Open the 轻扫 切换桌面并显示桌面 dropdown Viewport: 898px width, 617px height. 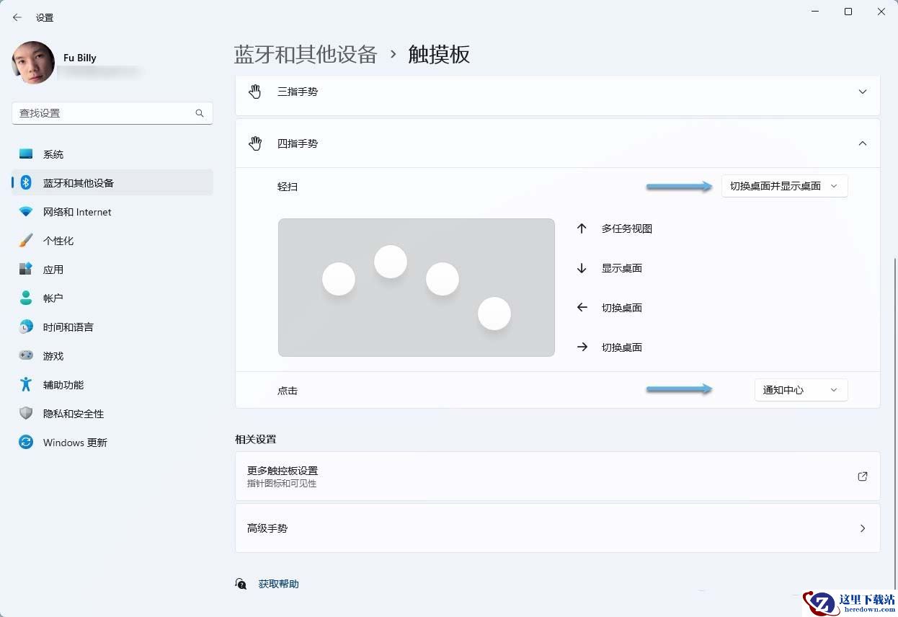coord(784,186)
